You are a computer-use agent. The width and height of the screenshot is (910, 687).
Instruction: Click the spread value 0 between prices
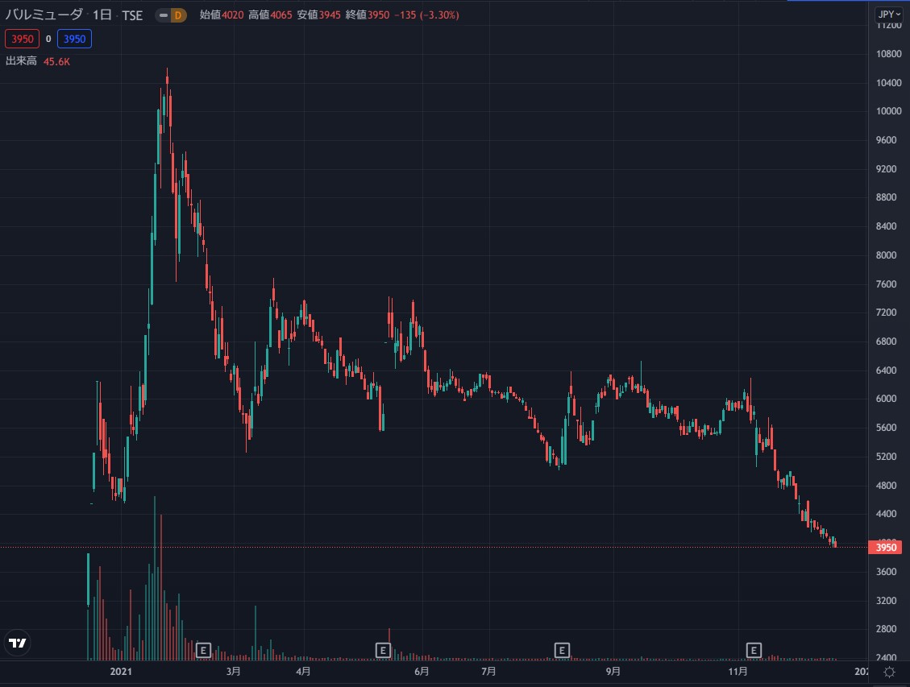[x=48, y=39]
